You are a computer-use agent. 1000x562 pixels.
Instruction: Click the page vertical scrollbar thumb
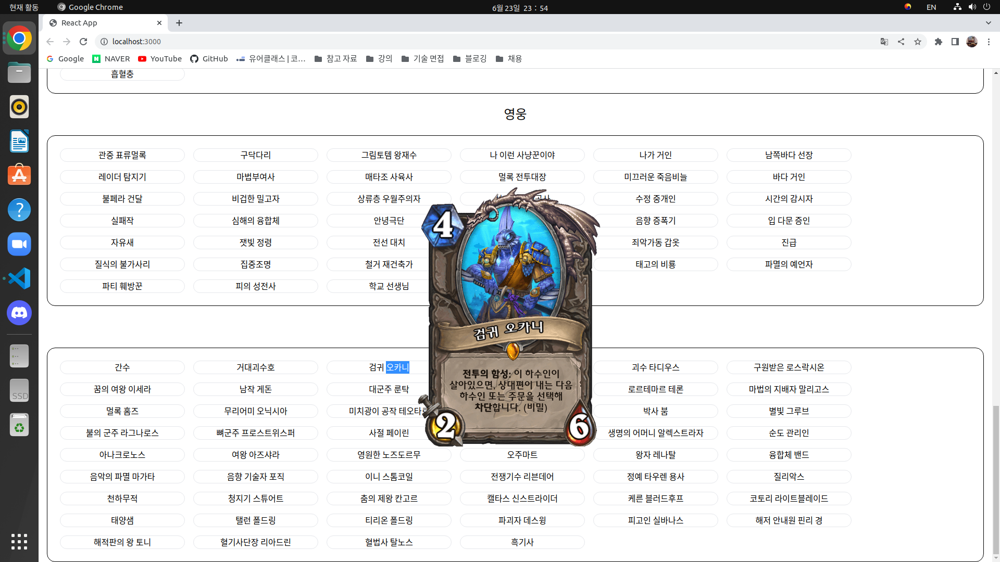coord(996,479)
